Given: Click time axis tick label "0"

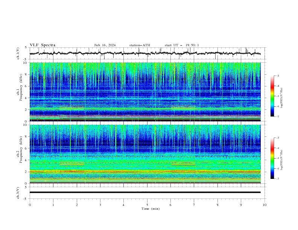Looking at the screenshot, I should click(x=30, y=205).
